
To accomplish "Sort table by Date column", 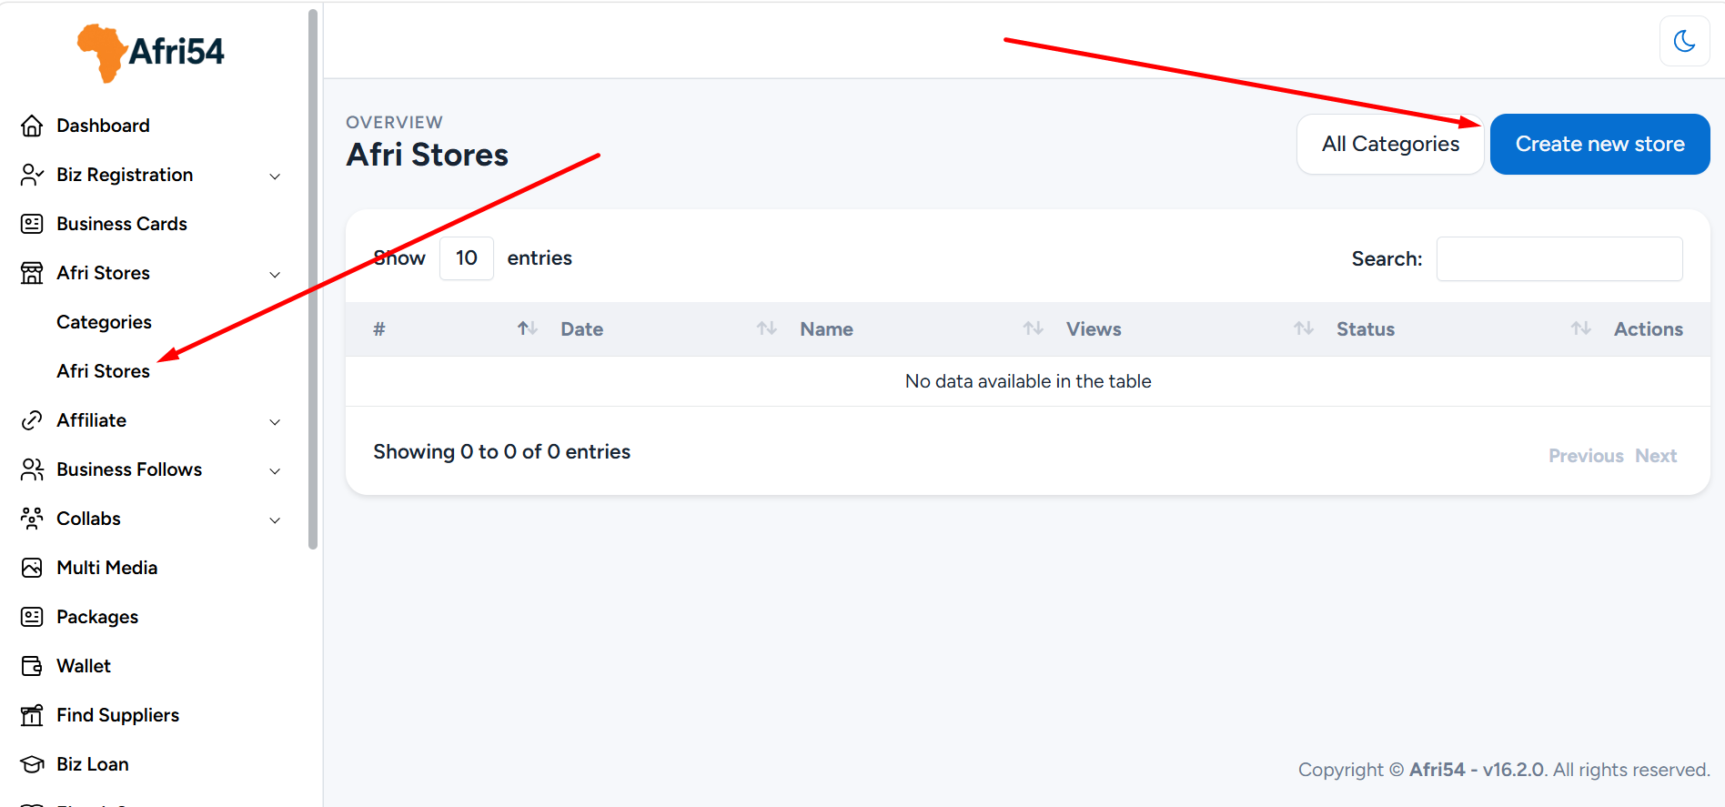I will point(581,329).
